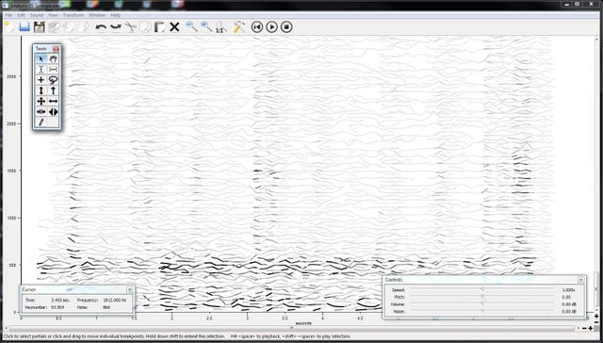Viewport: 603px width, 343px height.
Task: Click the horizontal zoom minus button
Action: 584,328
